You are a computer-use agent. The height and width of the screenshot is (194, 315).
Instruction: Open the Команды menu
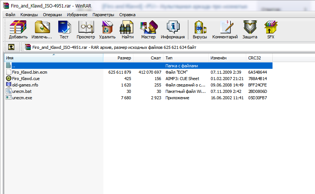[x=29, y=15]
